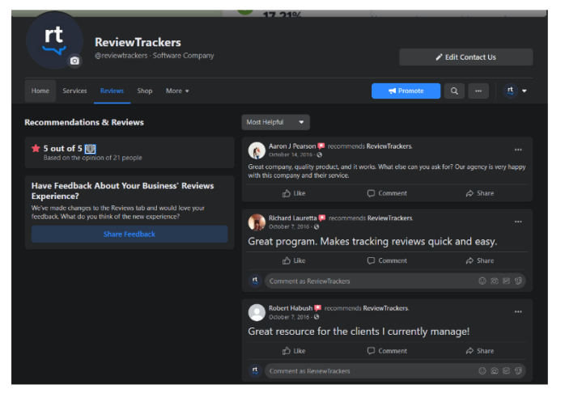This screenshot has width=565, height=393.
Task: Click the Share Feedback button
Action: tap(130, 235)
